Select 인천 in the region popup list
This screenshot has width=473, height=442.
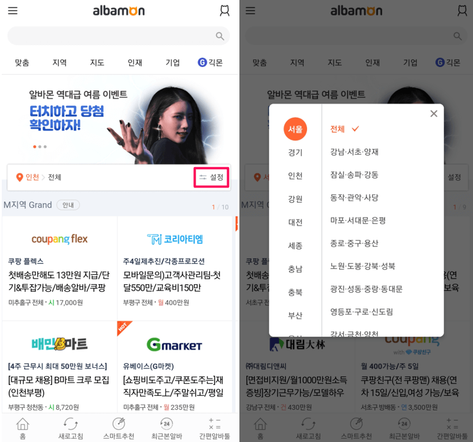coord(295,175)
